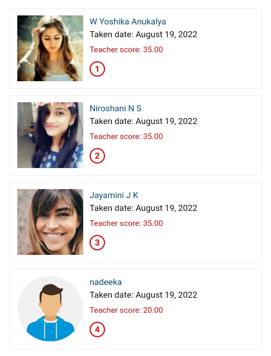The height and width of the screenshot is (356, 271).
Task: Open Niroshani N S's profile photo
Action: tap(50, 135)
